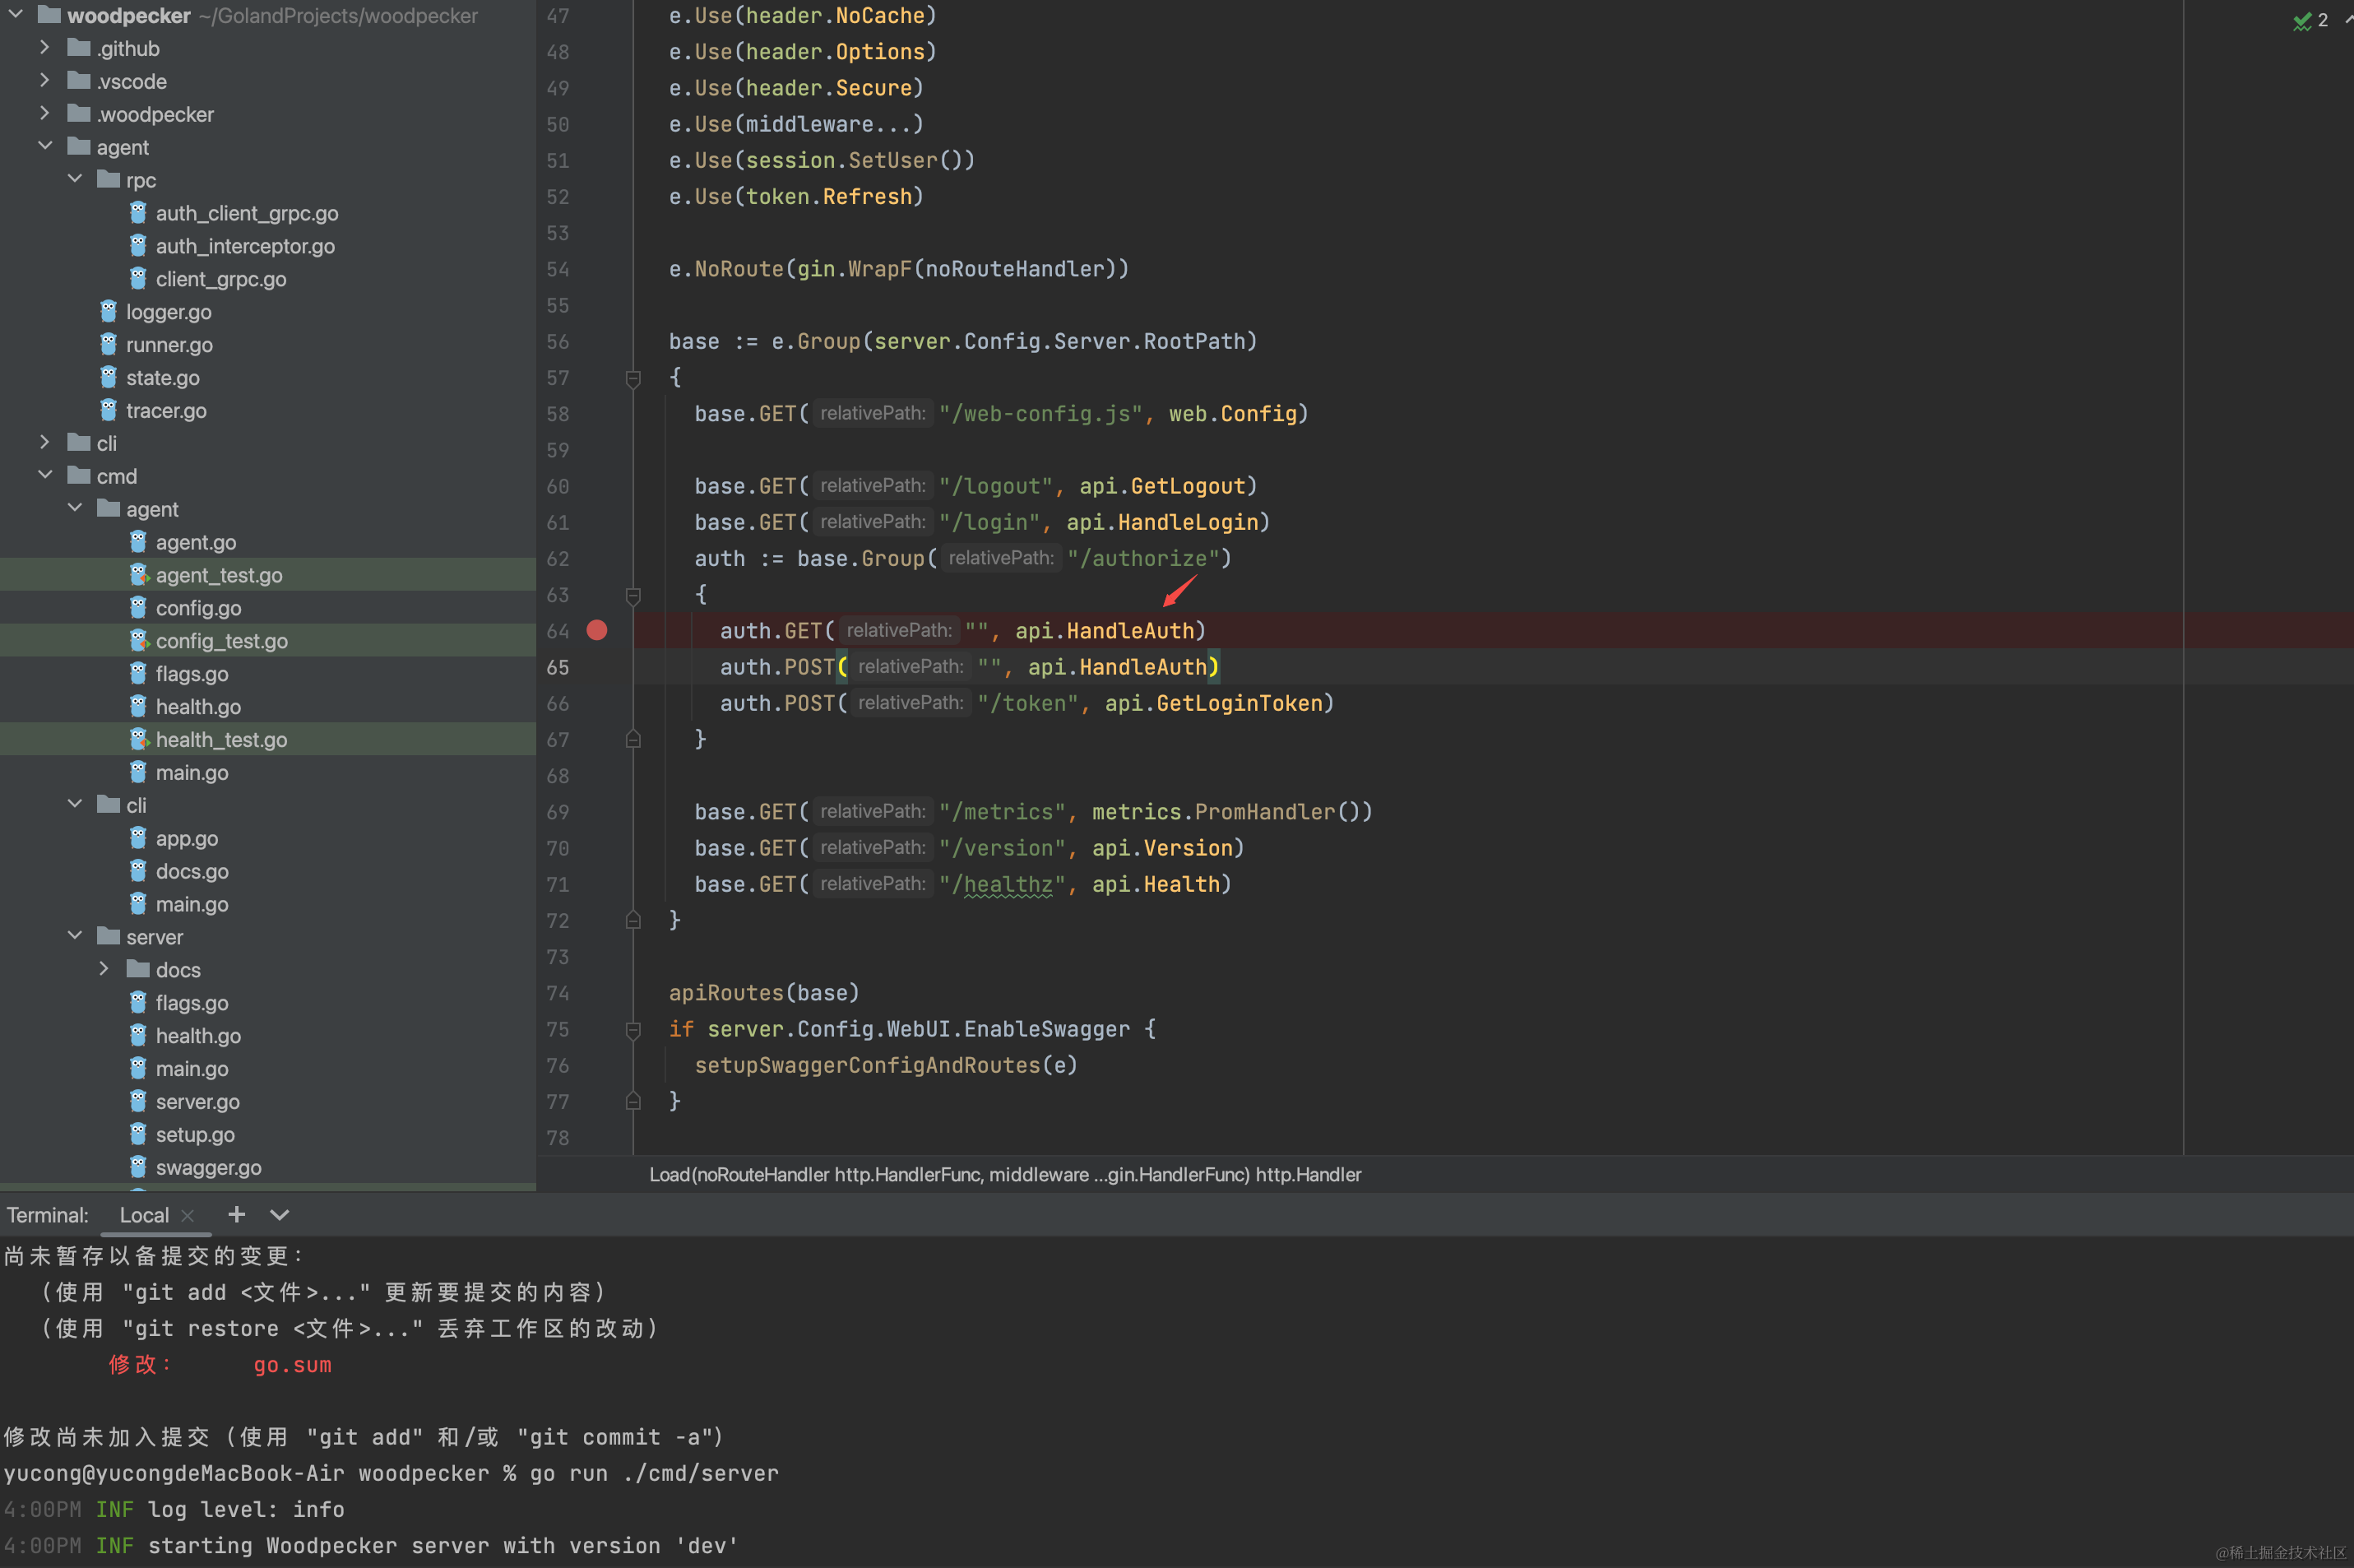This screenshot has height=1568, width=2354.
Task: Select runner.go in project tree
Action: click(x=169, y=345)
